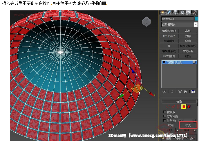
Task: Click the 晶格 modifier button
Action: [x=188, y=31]
